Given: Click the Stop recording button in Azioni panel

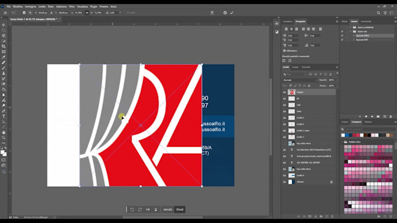Looking at the screenshot, I should (x=360, y=116).
